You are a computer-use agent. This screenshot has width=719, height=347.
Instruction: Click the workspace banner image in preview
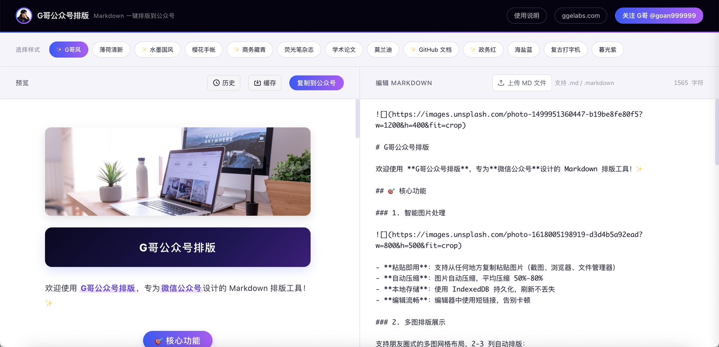point(178,172)
